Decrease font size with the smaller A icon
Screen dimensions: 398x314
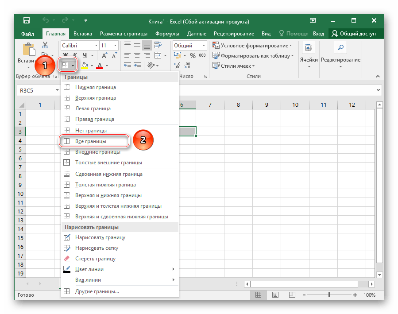pyautogui.click(x=115, y=56)
